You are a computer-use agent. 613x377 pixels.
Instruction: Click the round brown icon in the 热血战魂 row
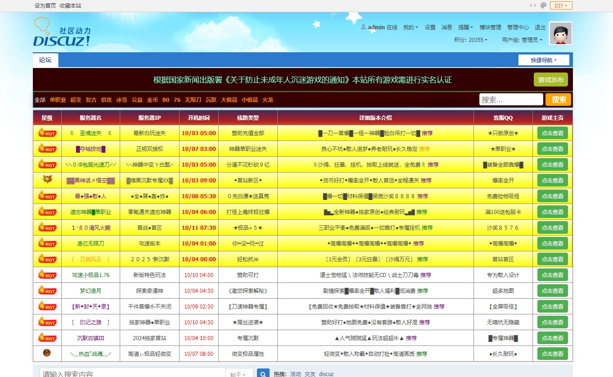coord(47,353)
